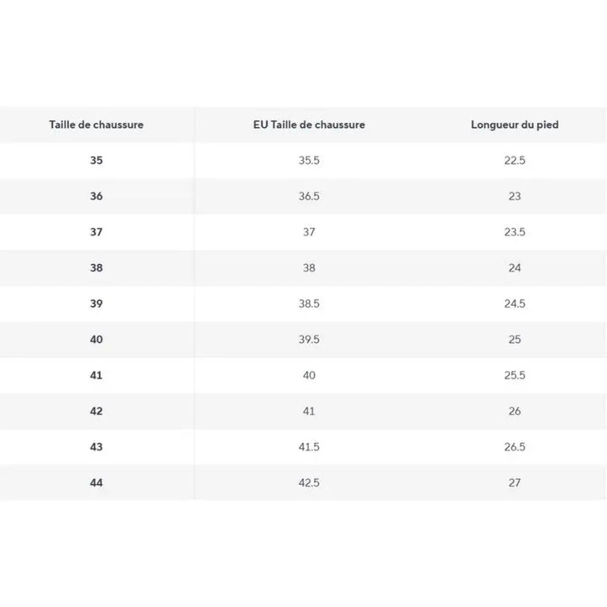Image resolution: width=607 pixels, height=607 pixels.
Task: Select the 27 foot length cell
Action: click(514, 483)
